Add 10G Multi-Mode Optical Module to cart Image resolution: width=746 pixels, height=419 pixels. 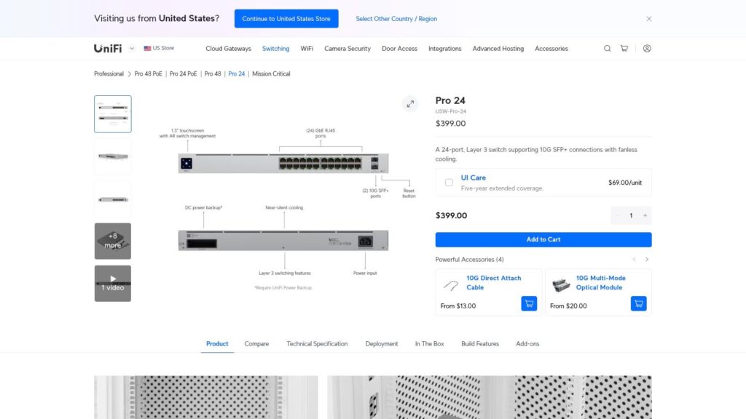(x=638, y=303)
